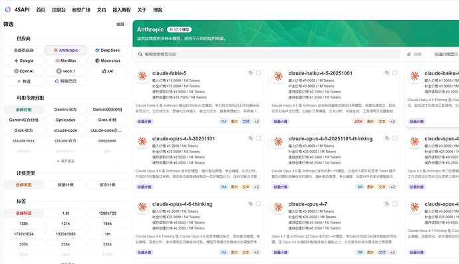Tick the checkbox on the claude-fable-5 card
The image size is (459, 264).
pos(259,73)
